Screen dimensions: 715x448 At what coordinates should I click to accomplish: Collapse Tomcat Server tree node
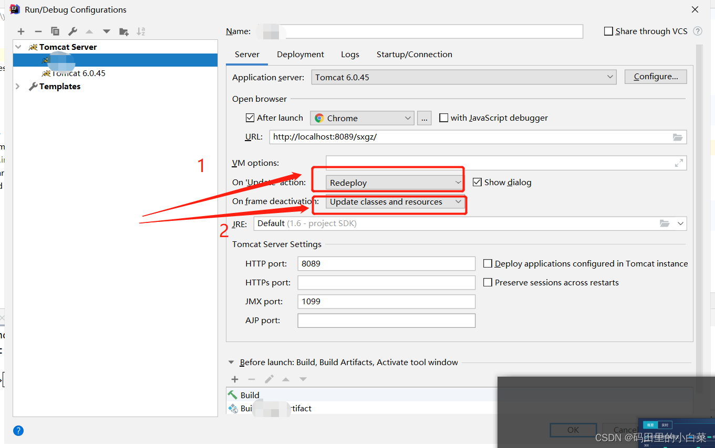click(18, 47)
